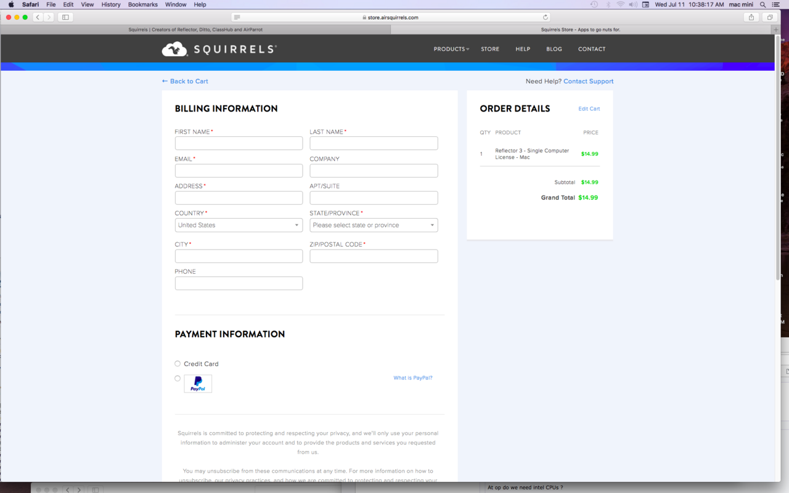Click the Reader view icon in address bar
This screenshot has height=493, width=789.
tap(238, 17)
